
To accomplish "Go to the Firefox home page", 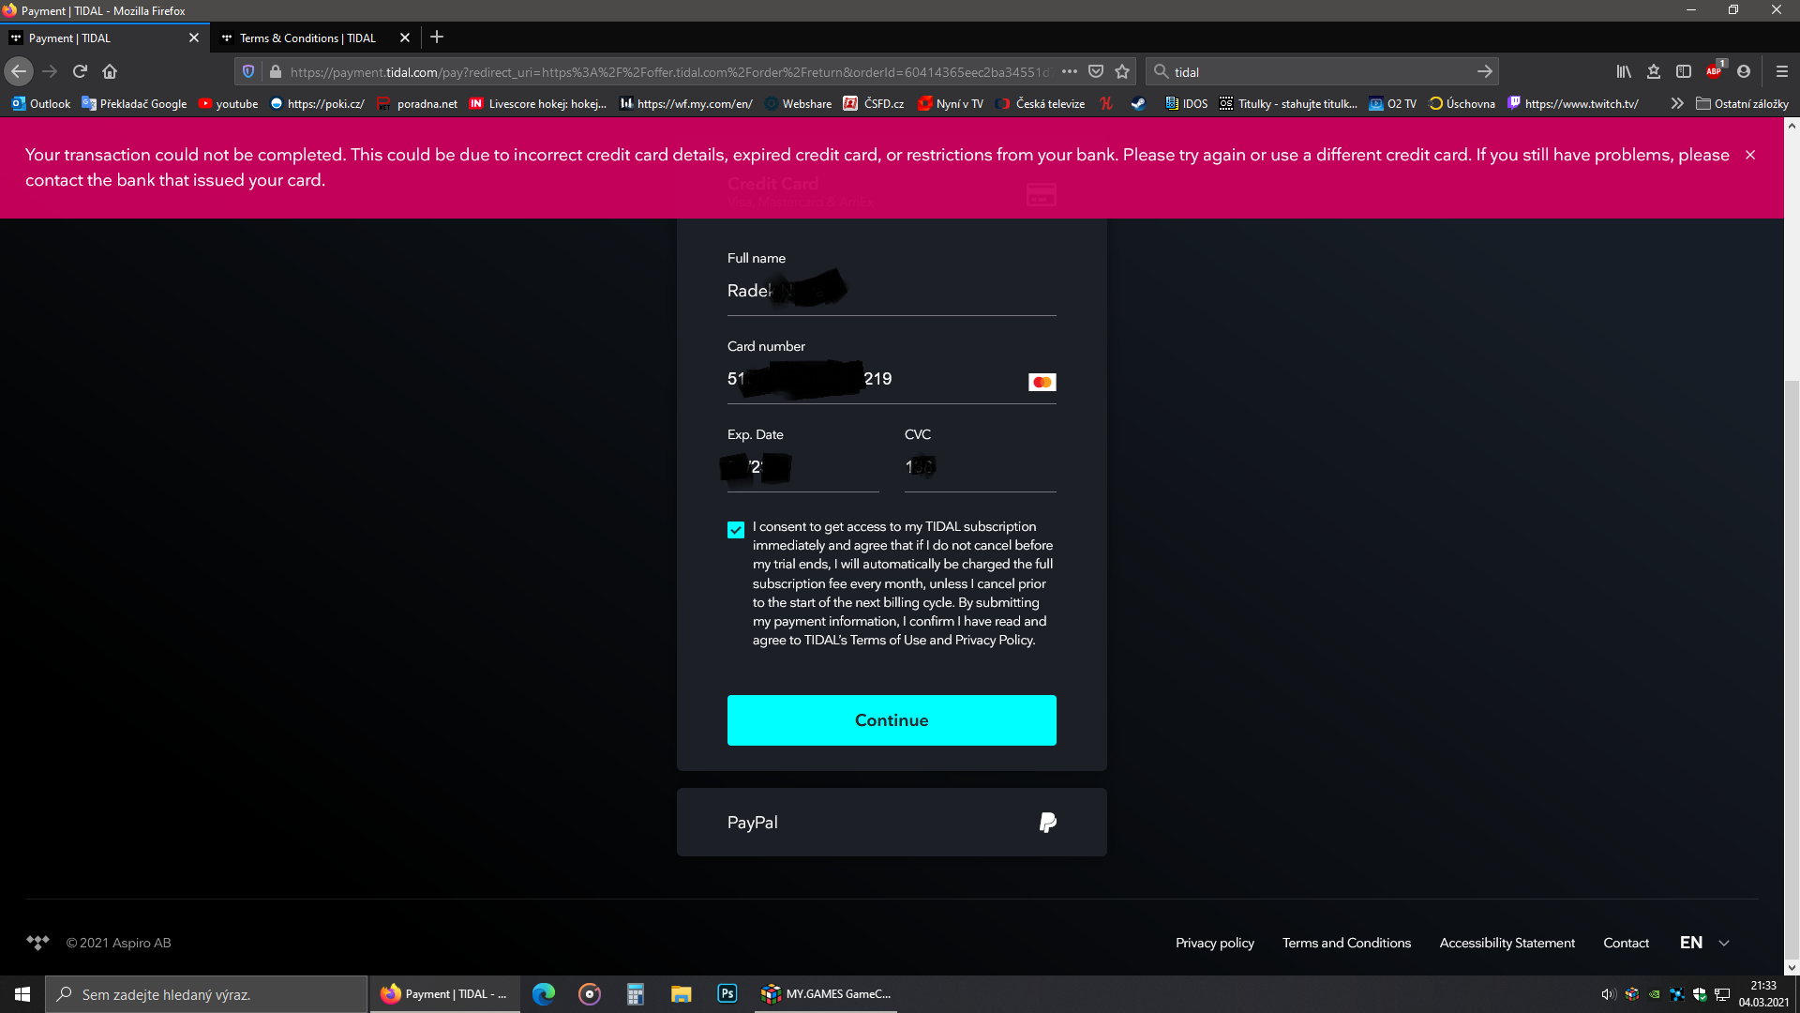I will 110,71.
